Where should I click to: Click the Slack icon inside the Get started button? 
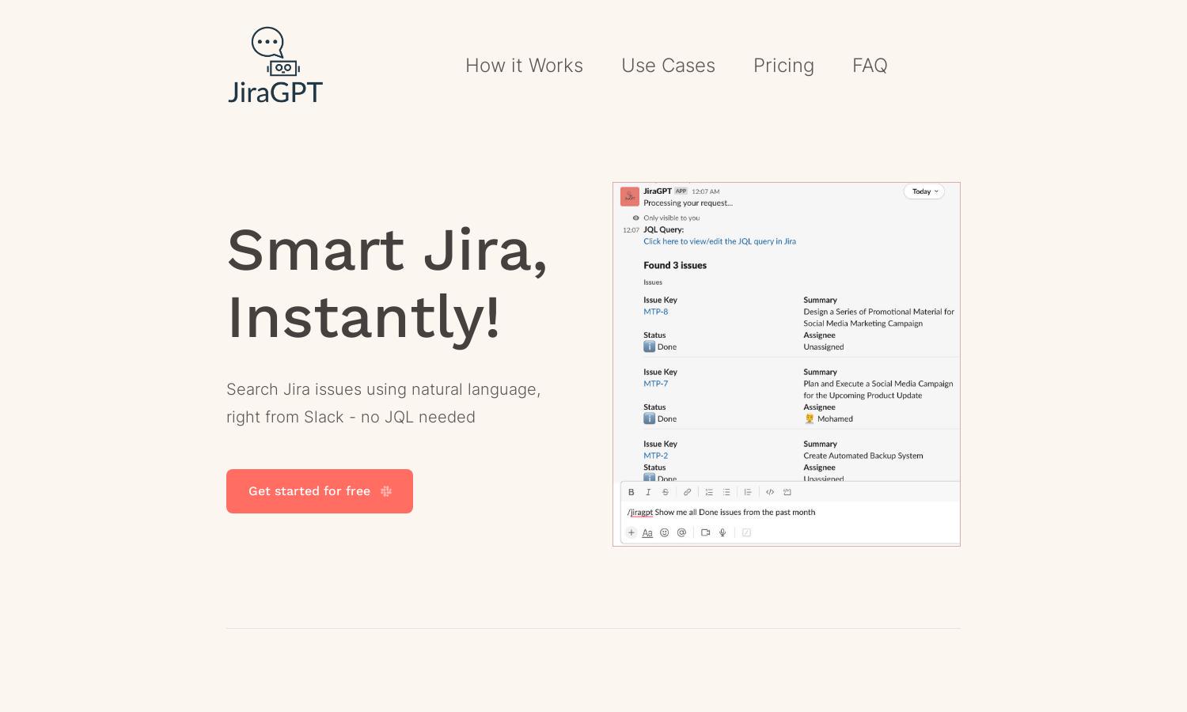[386, 491]
